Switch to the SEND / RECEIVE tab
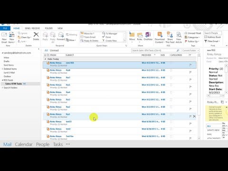The width and height of the screenshot is (228, 171). [x=32, y=28]
